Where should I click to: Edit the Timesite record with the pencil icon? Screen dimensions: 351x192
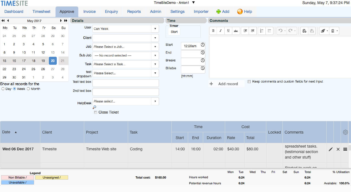click(x=330, y=149)
